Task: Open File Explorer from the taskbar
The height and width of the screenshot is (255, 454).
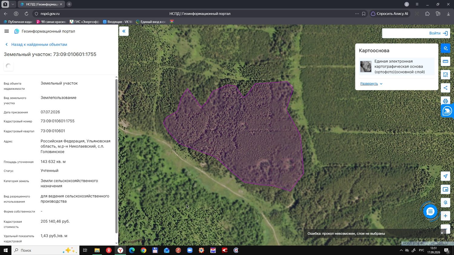Action: pos(97,250)
